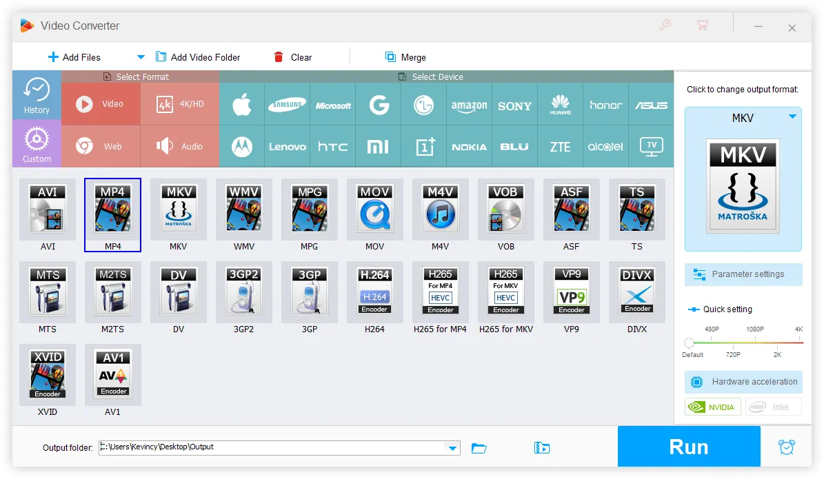
Task: Enable NVIDIA hardware acceleration
Action: point(712,406)
